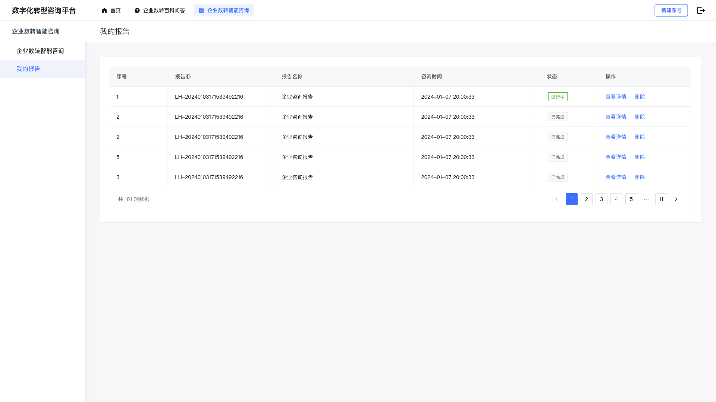The image size is (716, 402).
Task: Select 我的报告 in the sidebar
Action: (28, 69)
